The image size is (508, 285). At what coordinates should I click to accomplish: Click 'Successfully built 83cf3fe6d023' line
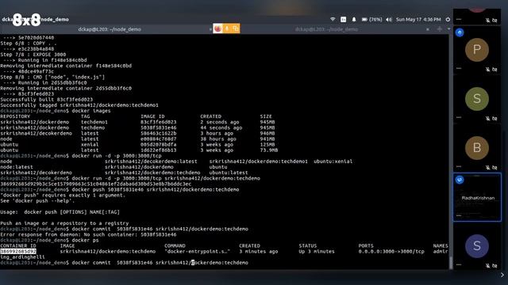(x=47, y=100)
